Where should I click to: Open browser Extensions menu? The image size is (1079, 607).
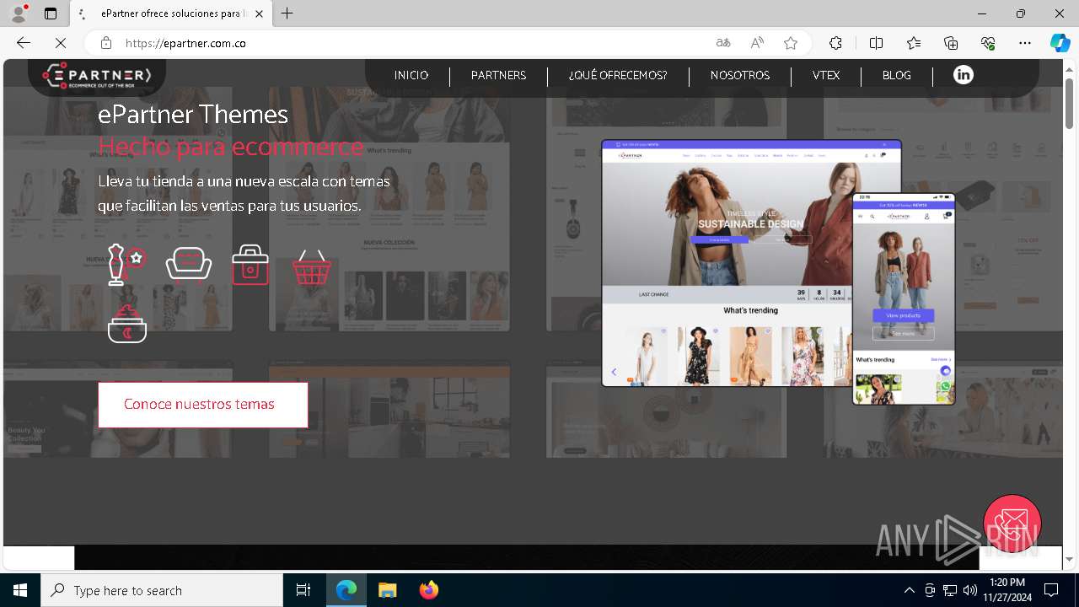click(x=835, y=43)
